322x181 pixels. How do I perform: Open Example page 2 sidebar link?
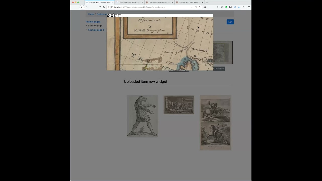[96, 30]
